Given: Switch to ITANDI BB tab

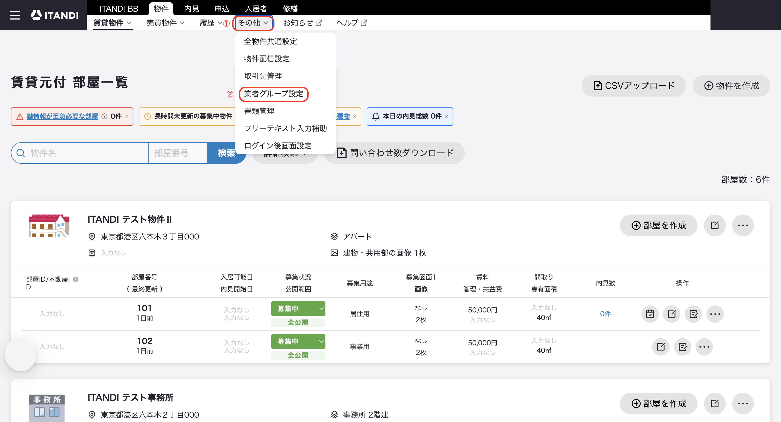Looking at the screenshot, I should 119,9.
